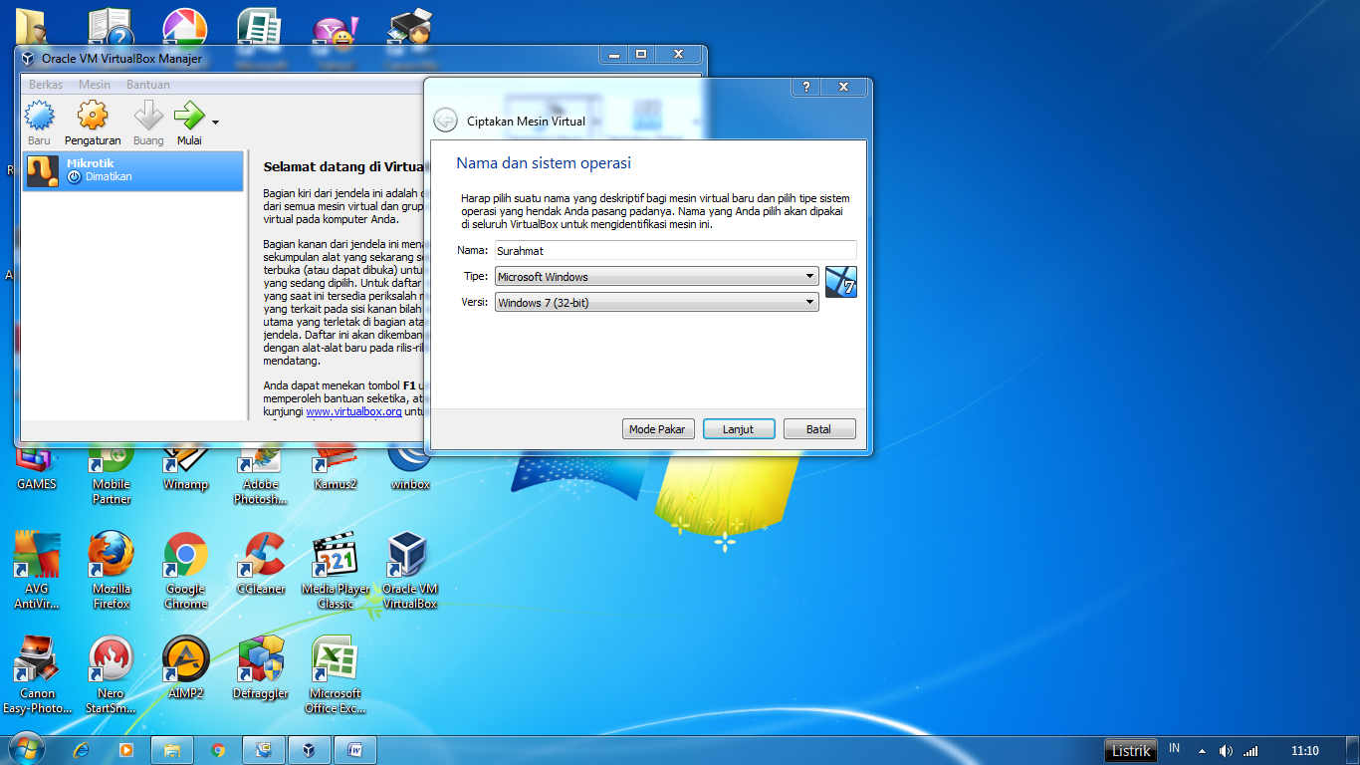Expand the Mulai button dropdown arrow

coord(215,123)
